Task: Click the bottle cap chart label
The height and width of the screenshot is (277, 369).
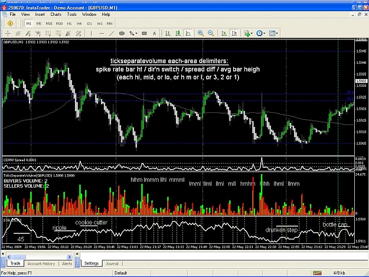Action: click(335, 224)
